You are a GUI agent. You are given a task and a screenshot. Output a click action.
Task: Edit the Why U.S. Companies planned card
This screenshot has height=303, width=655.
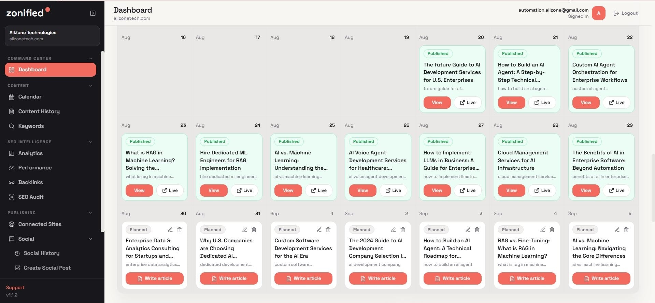click(244, 230)
